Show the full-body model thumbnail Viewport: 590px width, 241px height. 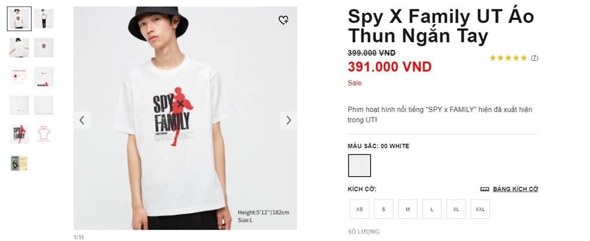[44, 19]
